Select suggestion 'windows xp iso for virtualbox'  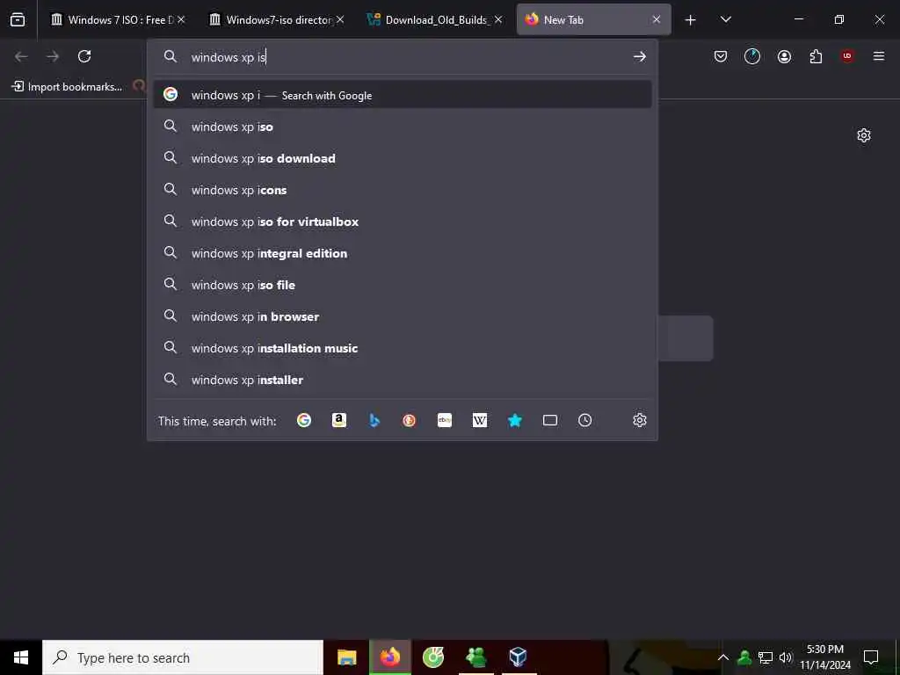(403, 221)
